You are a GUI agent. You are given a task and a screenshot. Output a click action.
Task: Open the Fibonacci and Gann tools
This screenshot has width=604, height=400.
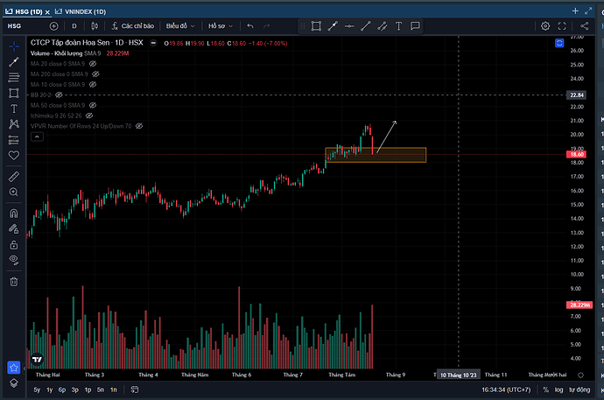click(14, 77)
